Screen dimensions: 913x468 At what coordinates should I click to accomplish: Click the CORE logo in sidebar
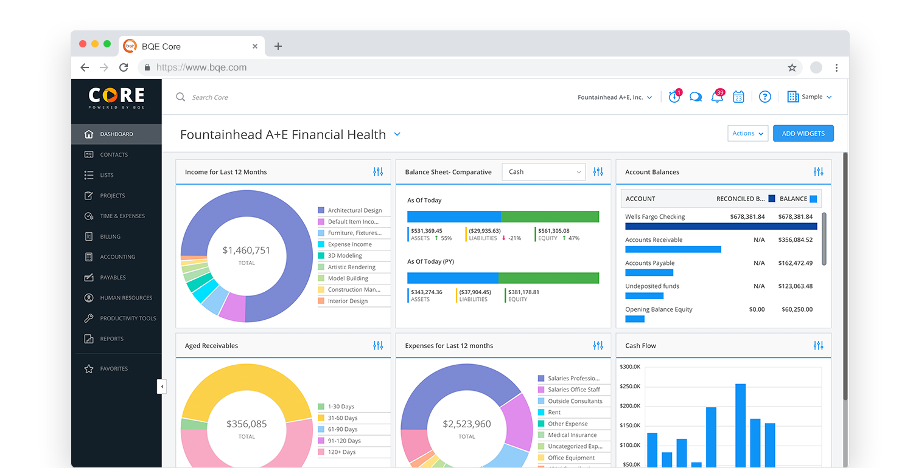point(116,97)
